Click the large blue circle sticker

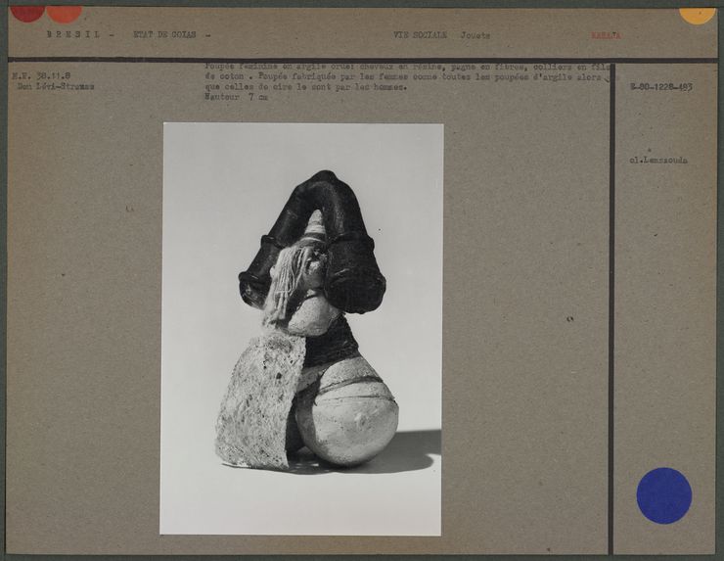pyautogui.click(x=663, y=495)
